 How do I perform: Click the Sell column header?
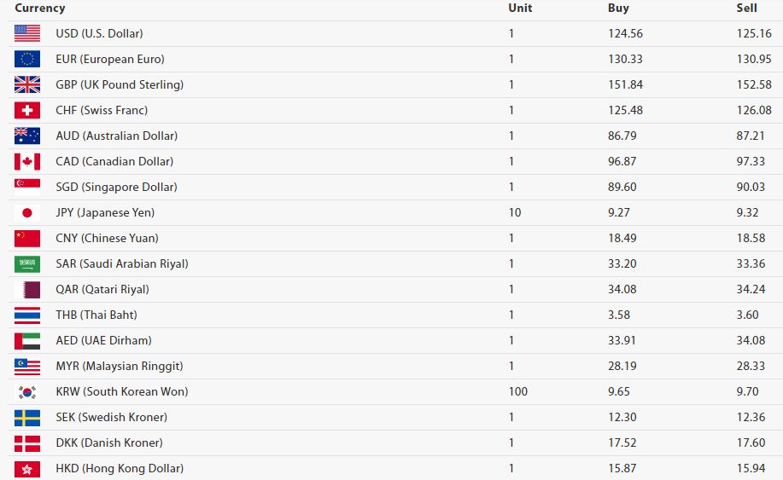pyautogui.click(x=746, y=8)
